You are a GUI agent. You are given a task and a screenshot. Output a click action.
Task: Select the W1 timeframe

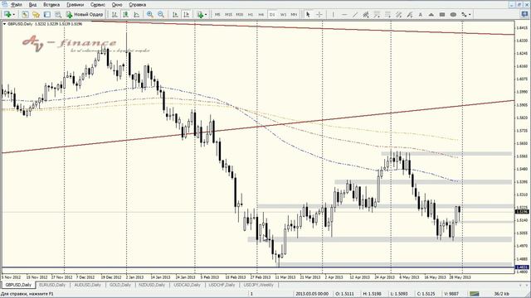click(284, 15)
